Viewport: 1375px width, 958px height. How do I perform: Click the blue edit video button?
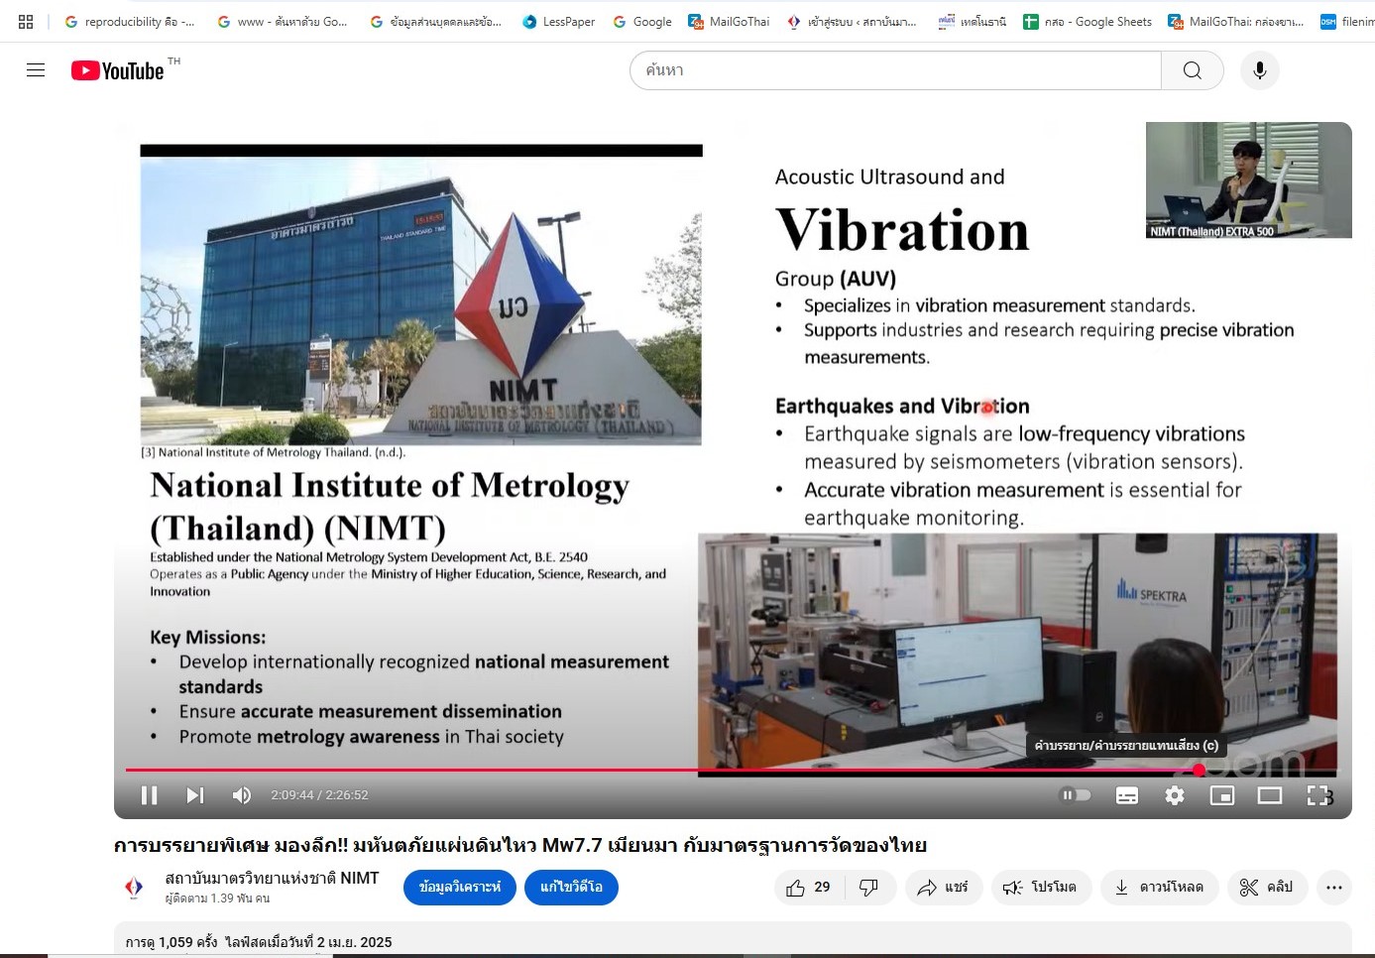coord(571,888)
